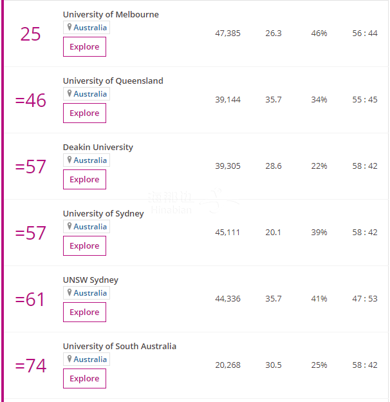Viewport: 390px width, 402px height.
Task: Open the UNSW Sydney title link
Action: tap(91, 280)
